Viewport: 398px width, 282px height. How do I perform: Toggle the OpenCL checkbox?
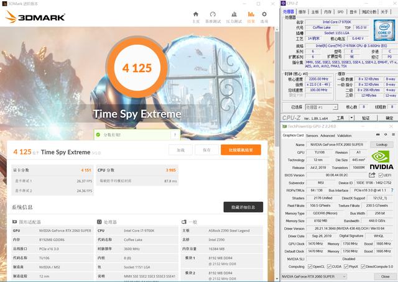310,266
